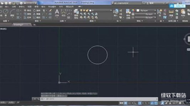Click Undo arrow in quick access toolbar

pos(25,3)
